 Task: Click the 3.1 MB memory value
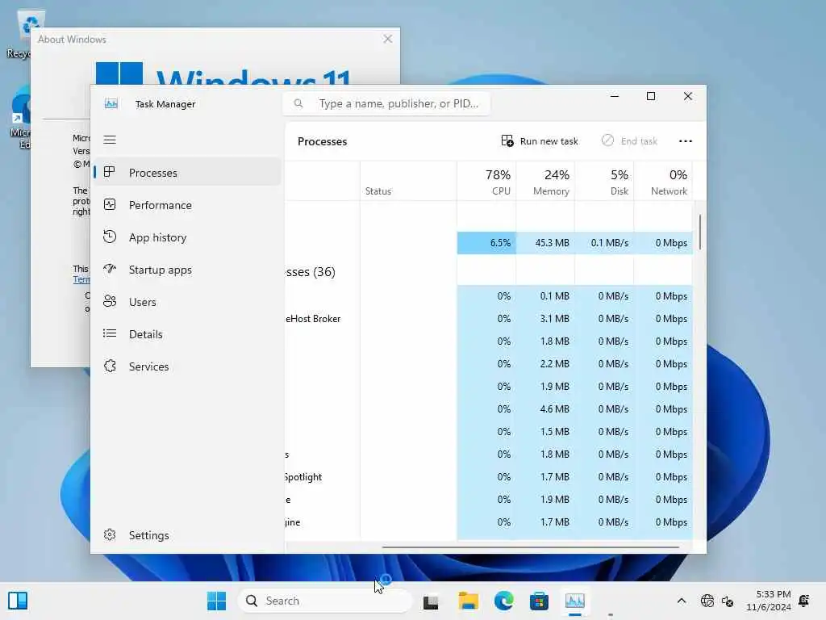554,318
